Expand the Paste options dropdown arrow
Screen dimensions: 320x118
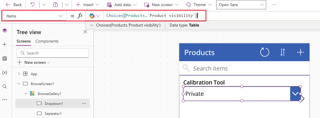tap(67, 5)
